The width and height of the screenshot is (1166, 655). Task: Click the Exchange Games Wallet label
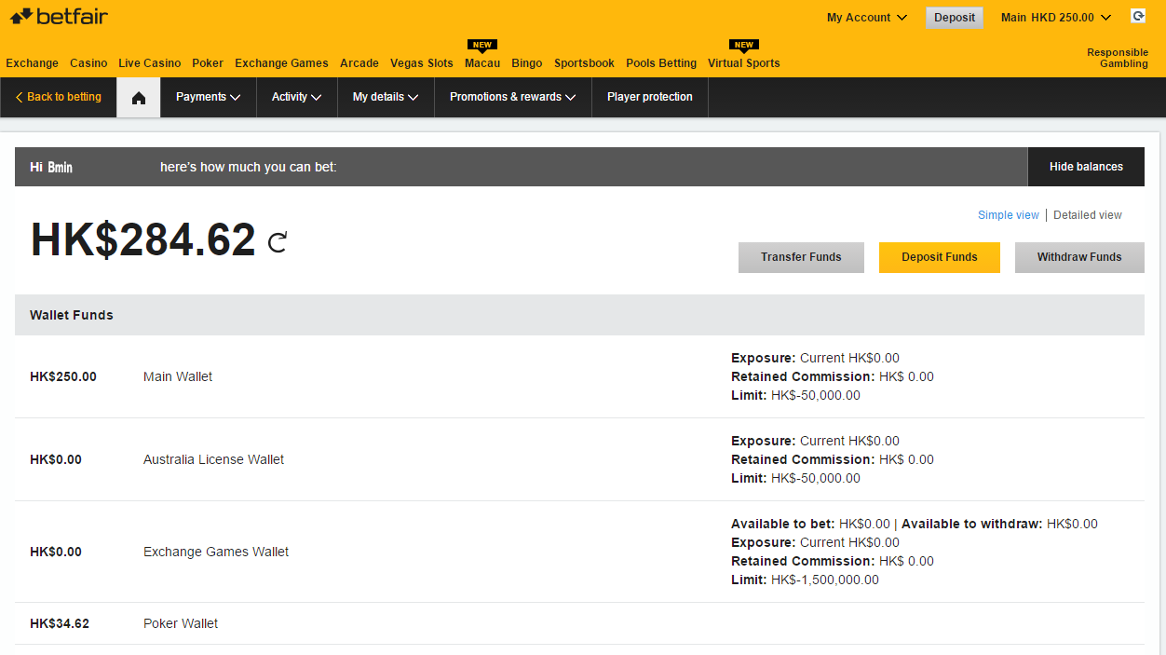click(216, 552)
